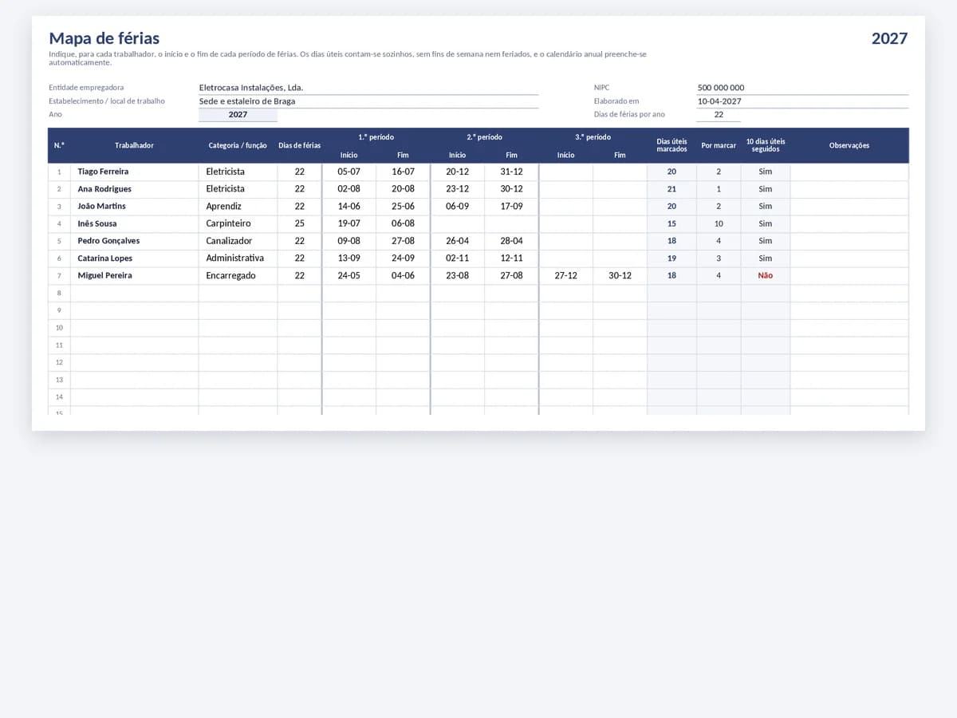Click the 'Aprendiz' category cell
The height and width of the screenshot is (718, 957).
238,207
